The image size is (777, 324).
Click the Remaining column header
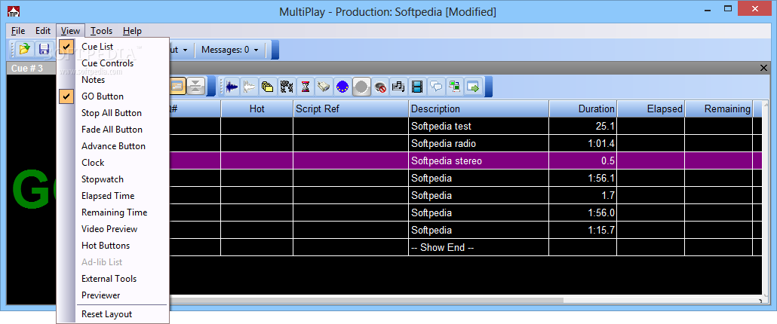pyautogui.click(x=718, y=109)
